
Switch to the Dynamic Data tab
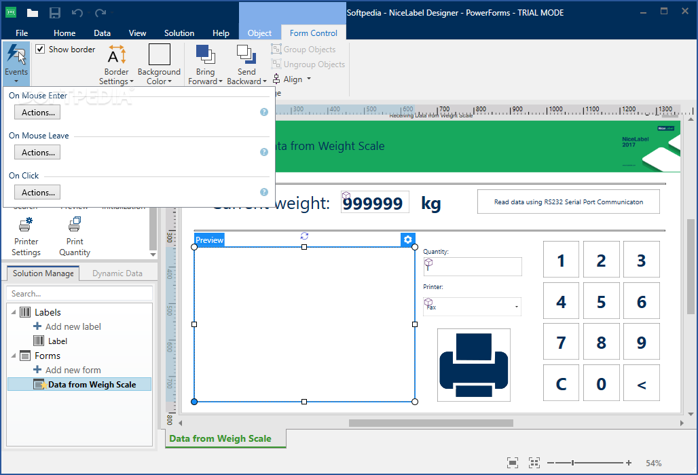pyautogui.click(x=117, y=273)
